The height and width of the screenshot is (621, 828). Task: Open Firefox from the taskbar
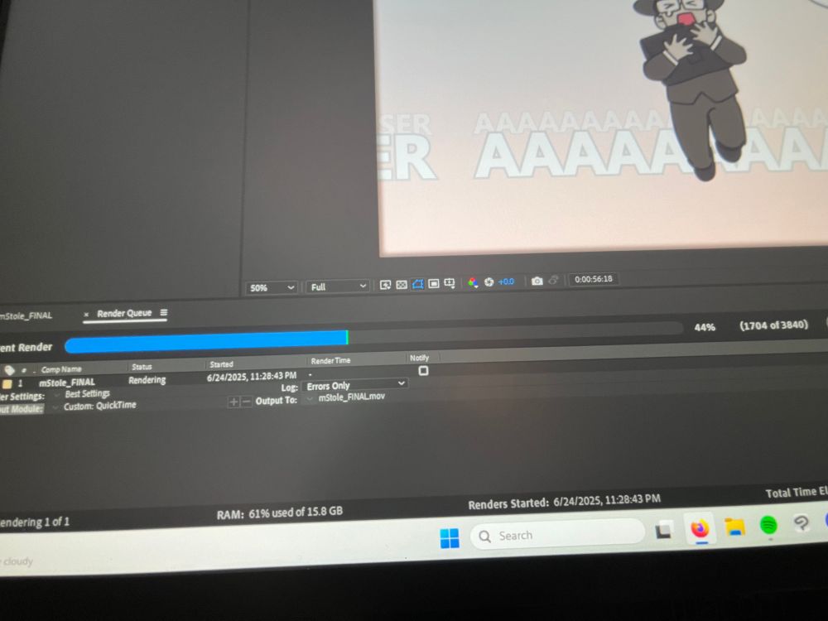click(x=700, y=528)
